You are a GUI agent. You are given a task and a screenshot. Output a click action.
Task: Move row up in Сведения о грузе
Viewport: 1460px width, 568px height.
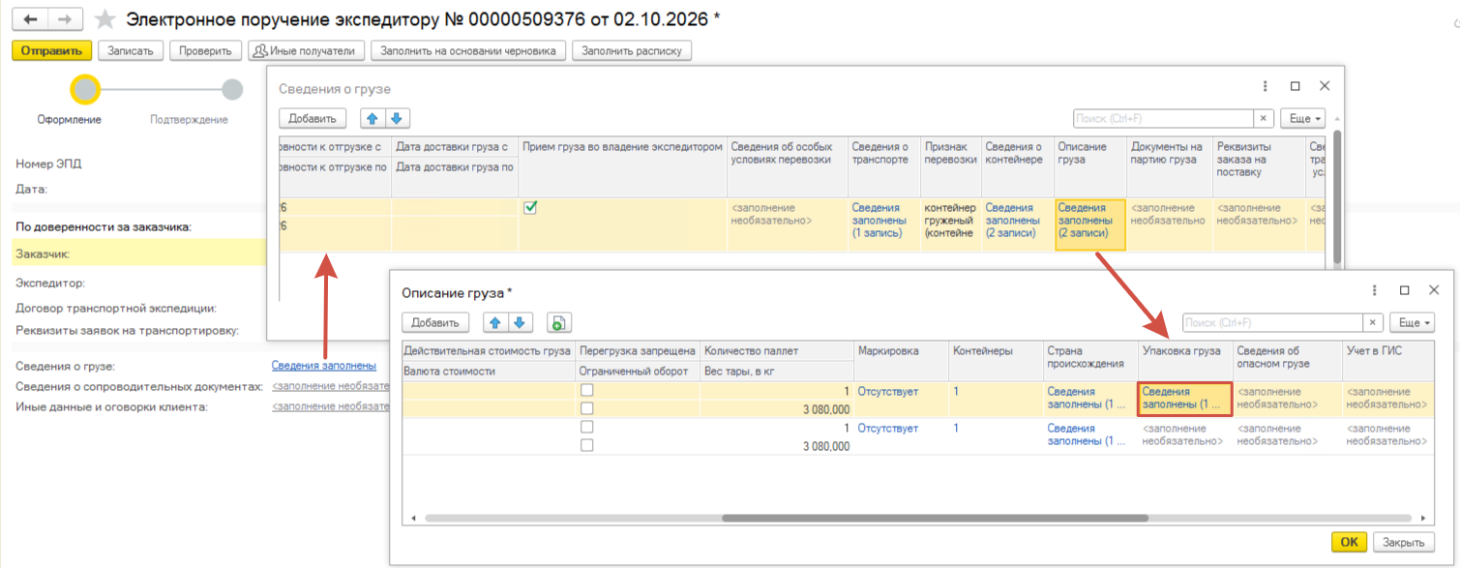pyautogui.click(x=373, y=118)
